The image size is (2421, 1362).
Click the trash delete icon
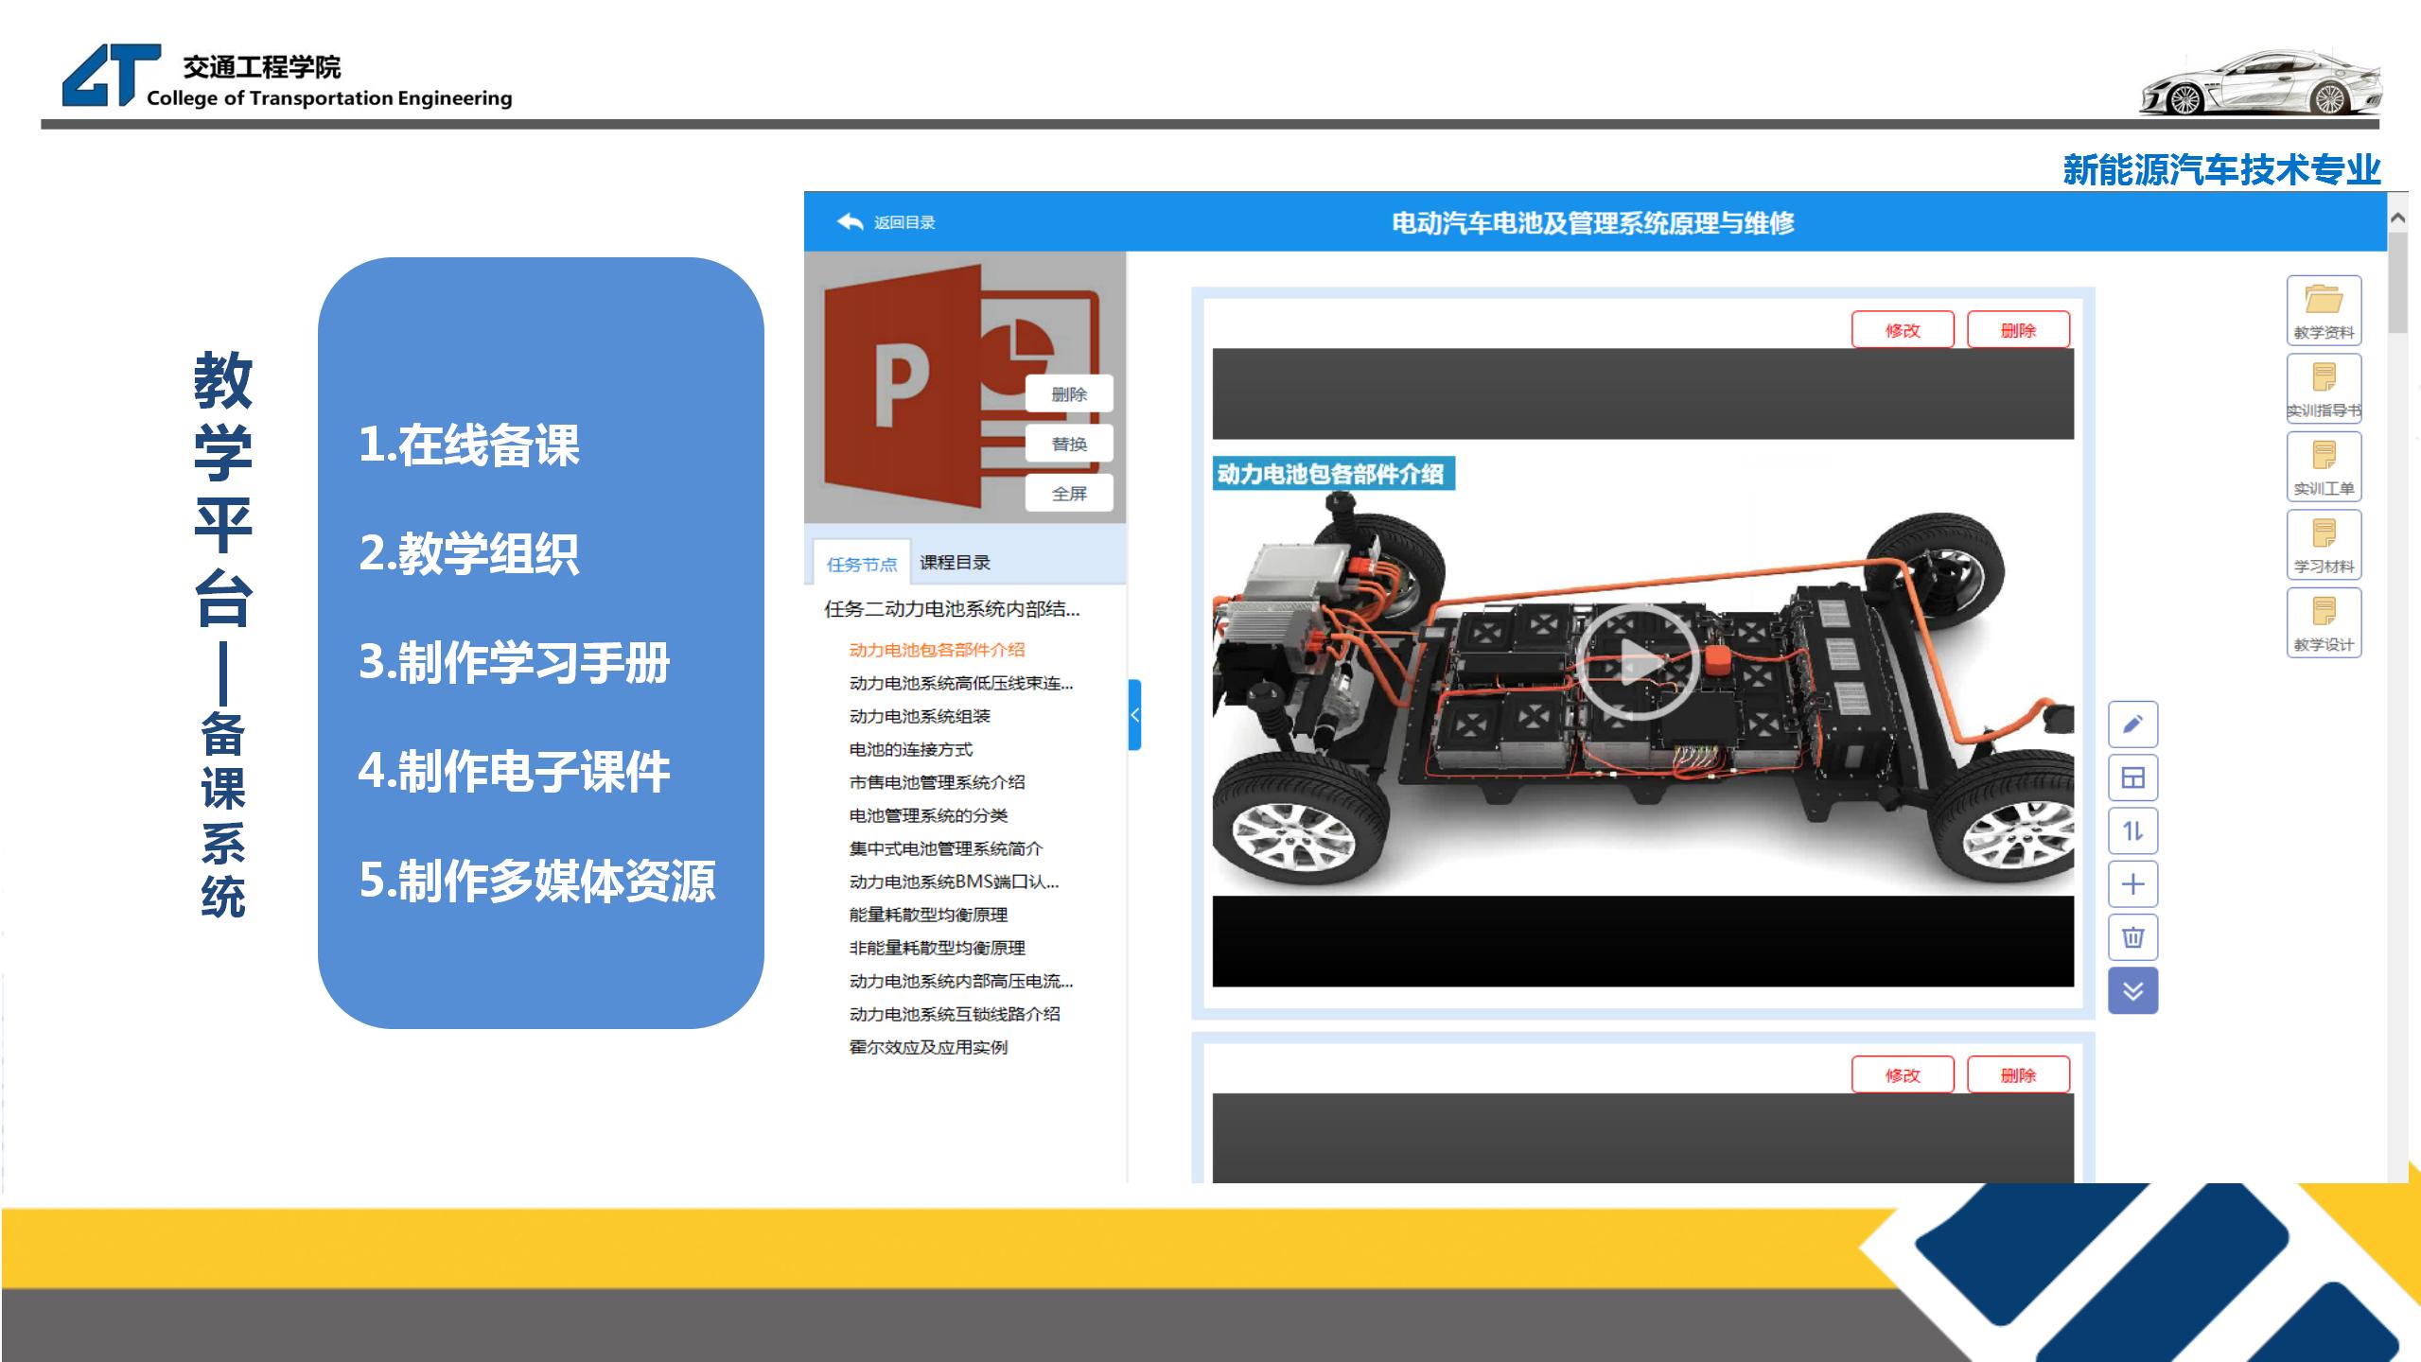point(2132,937)
